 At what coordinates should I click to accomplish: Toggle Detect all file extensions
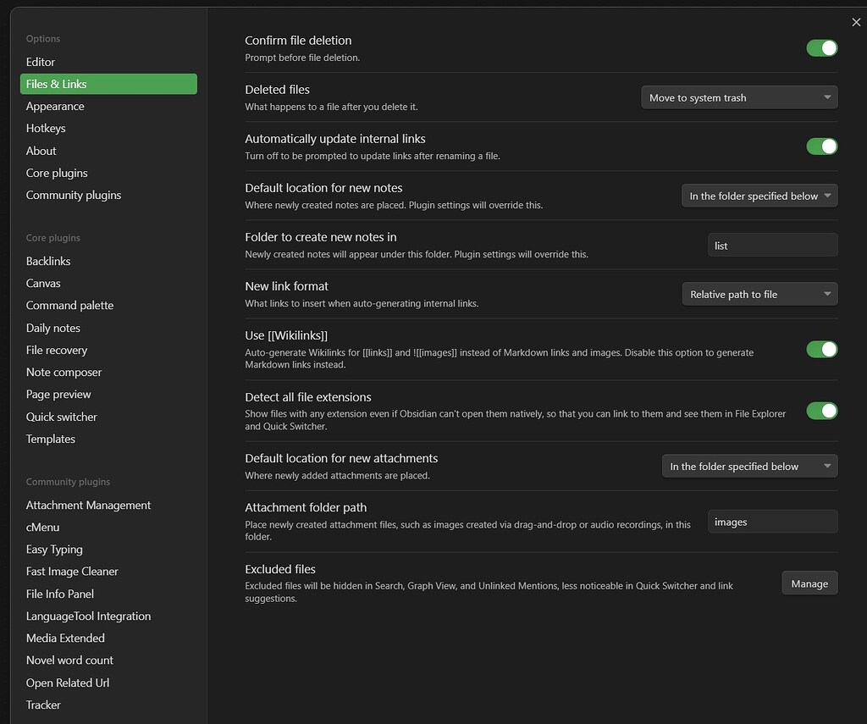pos(821,412)
